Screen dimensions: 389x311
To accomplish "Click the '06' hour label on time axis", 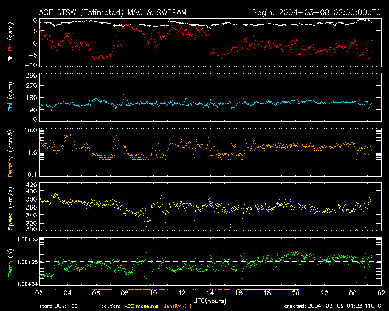I will pos(96,293).
